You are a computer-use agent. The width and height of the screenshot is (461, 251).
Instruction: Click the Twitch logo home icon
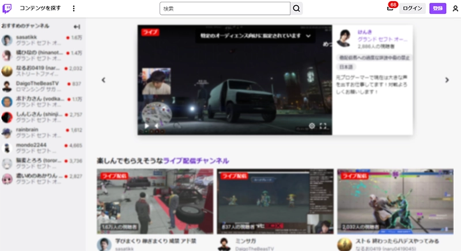pos(7,8)
